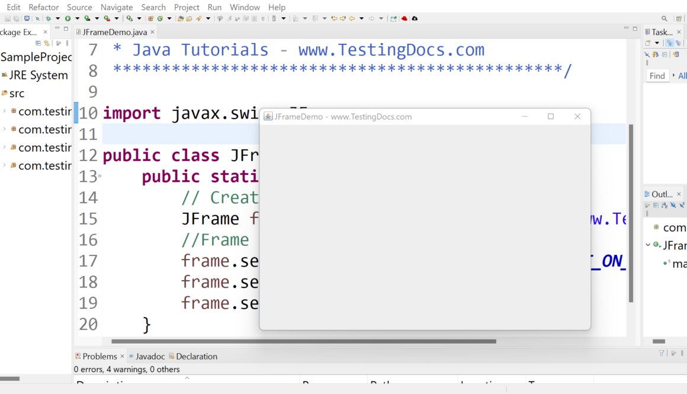Click the Find field in Task List
Screen dimensions: 687x394
[x=657, y=76]
